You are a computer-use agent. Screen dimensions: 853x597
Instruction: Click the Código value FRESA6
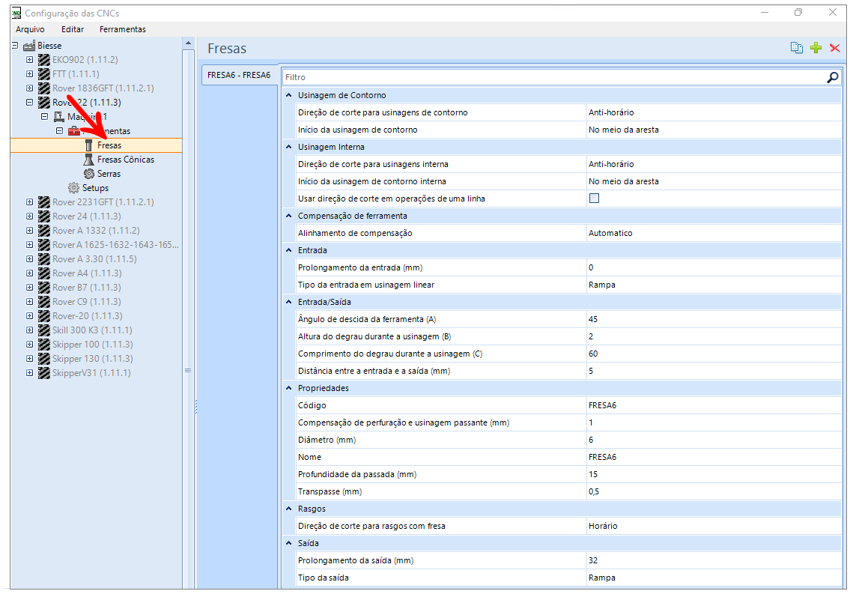click(714, 405)
